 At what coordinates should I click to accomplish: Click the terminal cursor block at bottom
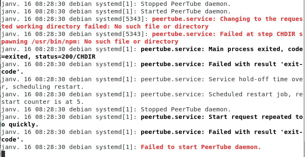3,154
